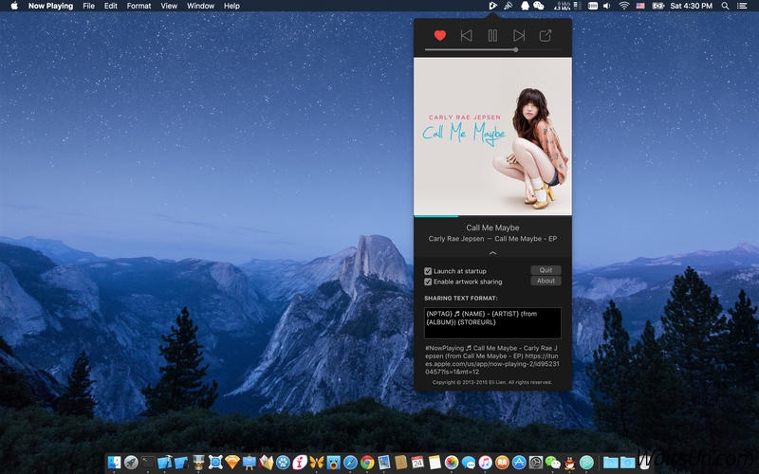Open Notes in the Dock
This screenshot has height=474, width=759.
tap(435, 463)
